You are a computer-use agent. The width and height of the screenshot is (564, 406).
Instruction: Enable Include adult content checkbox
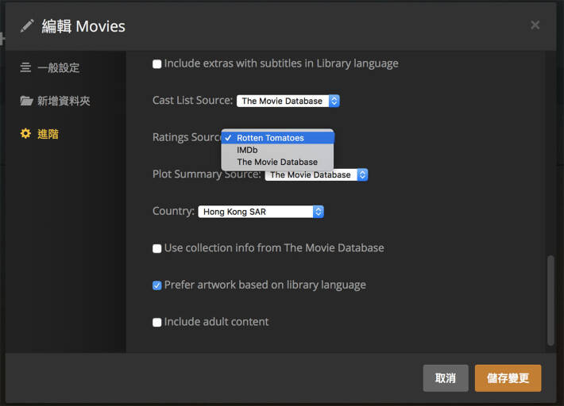pos(156,323)
